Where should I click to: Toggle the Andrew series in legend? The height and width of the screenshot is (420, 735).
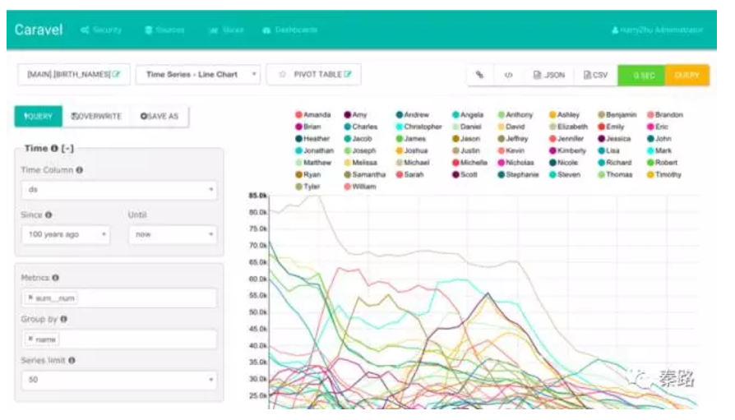413,115
